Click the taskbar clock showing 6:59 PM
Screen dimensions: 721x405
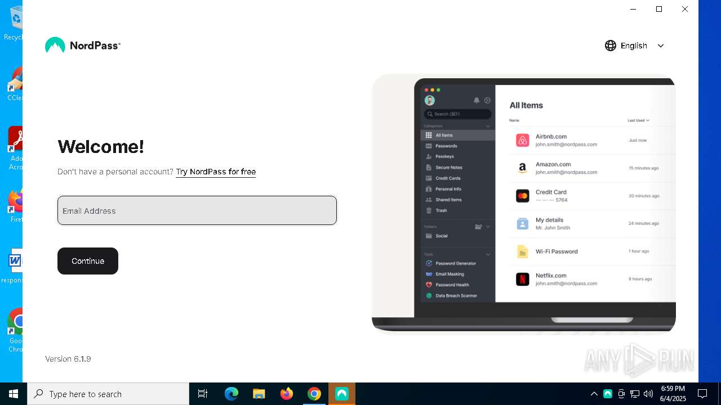tap(673, 394)
